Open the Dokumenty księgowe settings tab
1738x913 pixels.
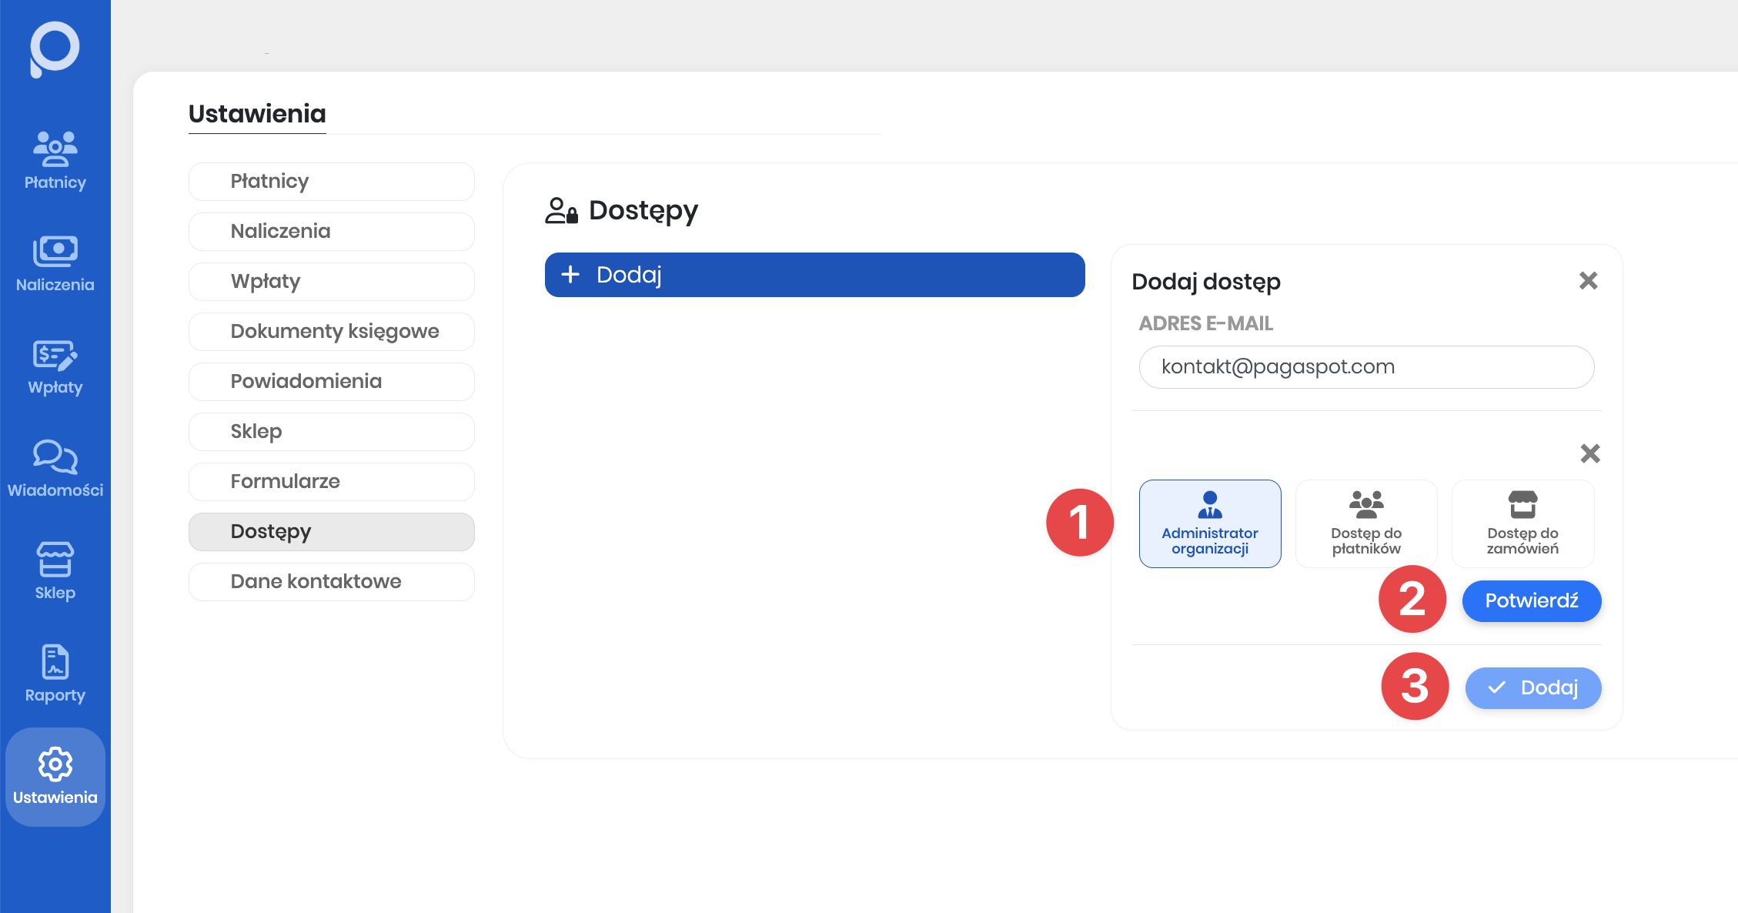332,331
